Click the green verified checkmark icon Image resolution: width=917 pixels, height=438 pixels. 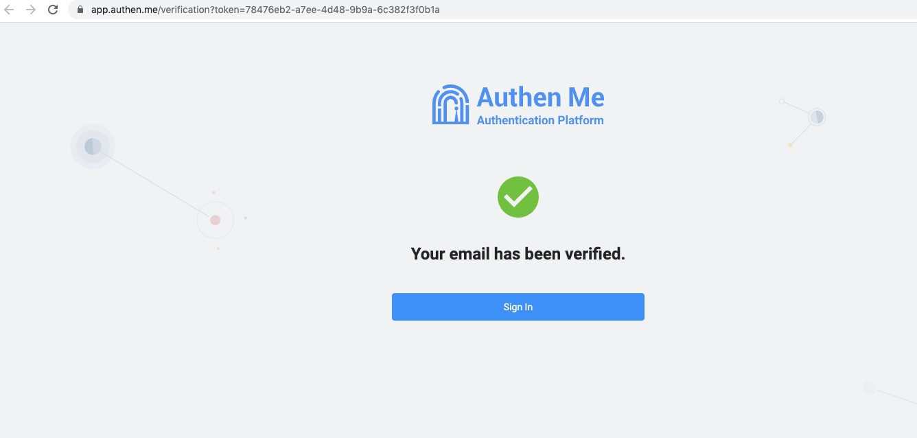(518, 197)
